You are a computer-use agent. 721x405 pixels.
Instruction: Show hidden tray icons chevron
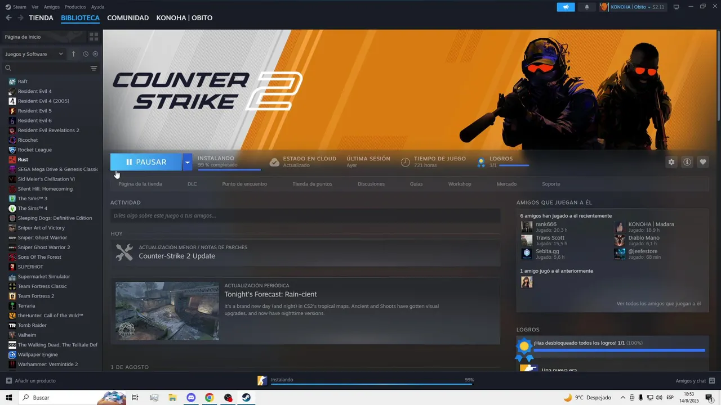tap(622, 398)
